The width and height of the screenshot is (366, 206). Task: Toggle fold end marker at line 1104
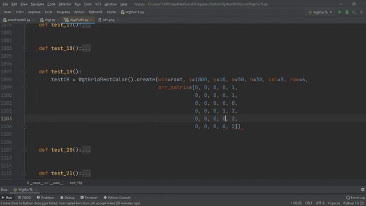click(24, 126)
